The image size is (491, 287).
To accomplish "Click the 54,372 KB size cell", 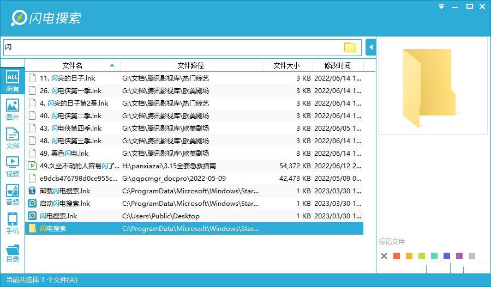I will 295,166.
